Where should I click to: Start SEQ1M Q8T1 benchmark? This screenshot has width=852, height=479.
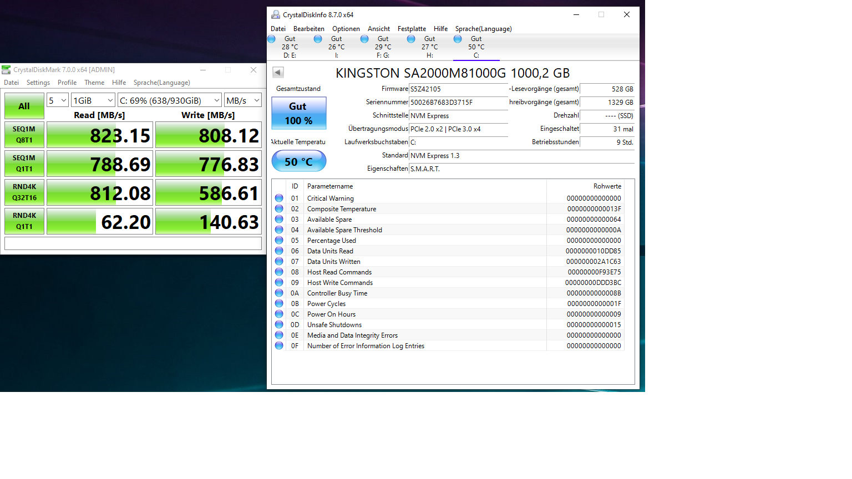[24, 135]
